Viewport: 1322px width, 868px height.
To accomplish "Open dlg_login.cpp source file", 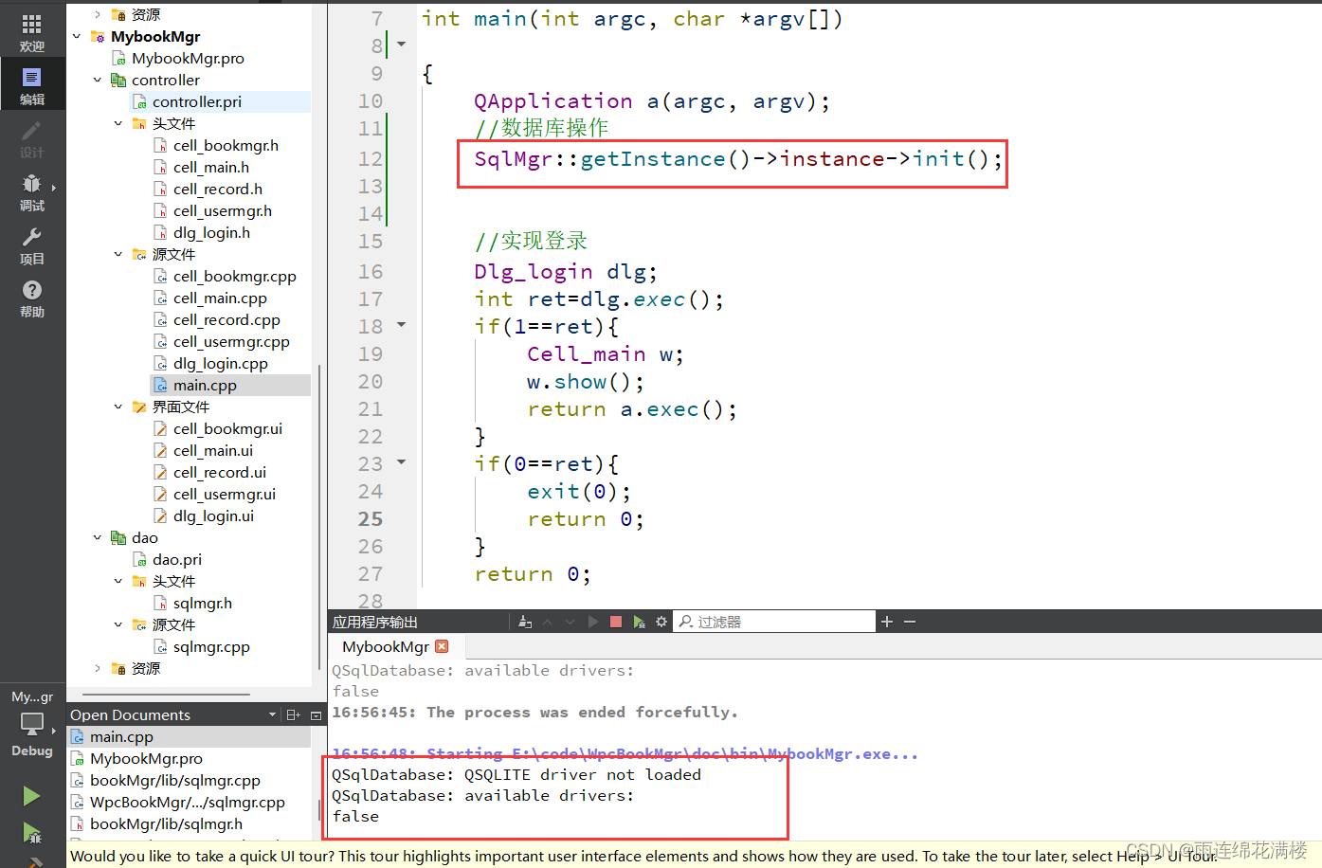I will point(220,363).
